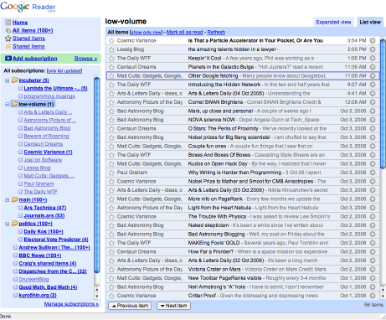Open Manage subscriptions link
The image size is (386, 320).
coord(71,304)
